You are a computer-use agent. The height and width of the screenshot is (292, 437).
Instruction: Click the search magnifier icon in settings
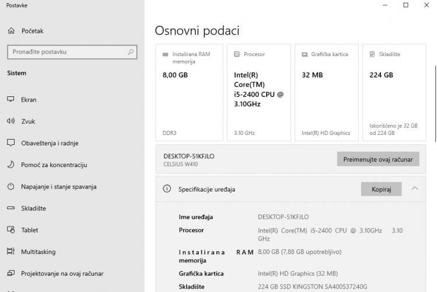coord(131,52)
